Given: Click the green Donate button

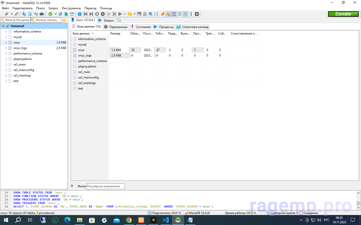Looking at the screenshot, I should [x=343, y=14].
